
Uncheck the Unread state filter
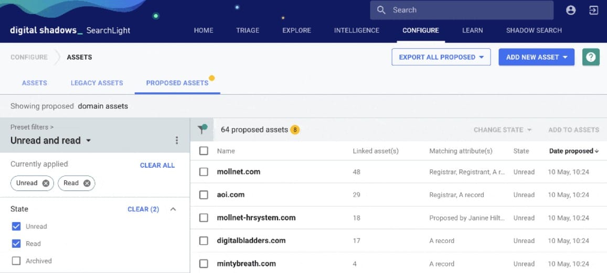click(x=16, y=226)
